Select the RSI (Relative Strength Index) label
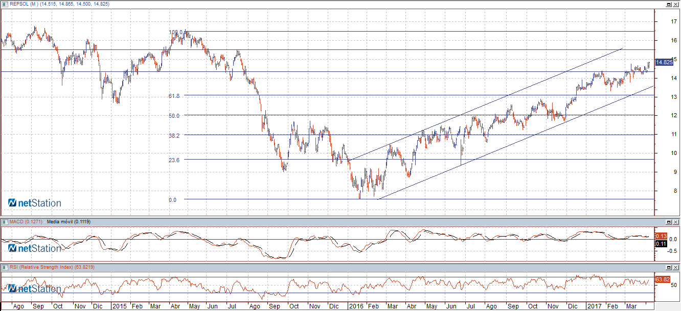The image size is (681, 311). tap(42, 267)
